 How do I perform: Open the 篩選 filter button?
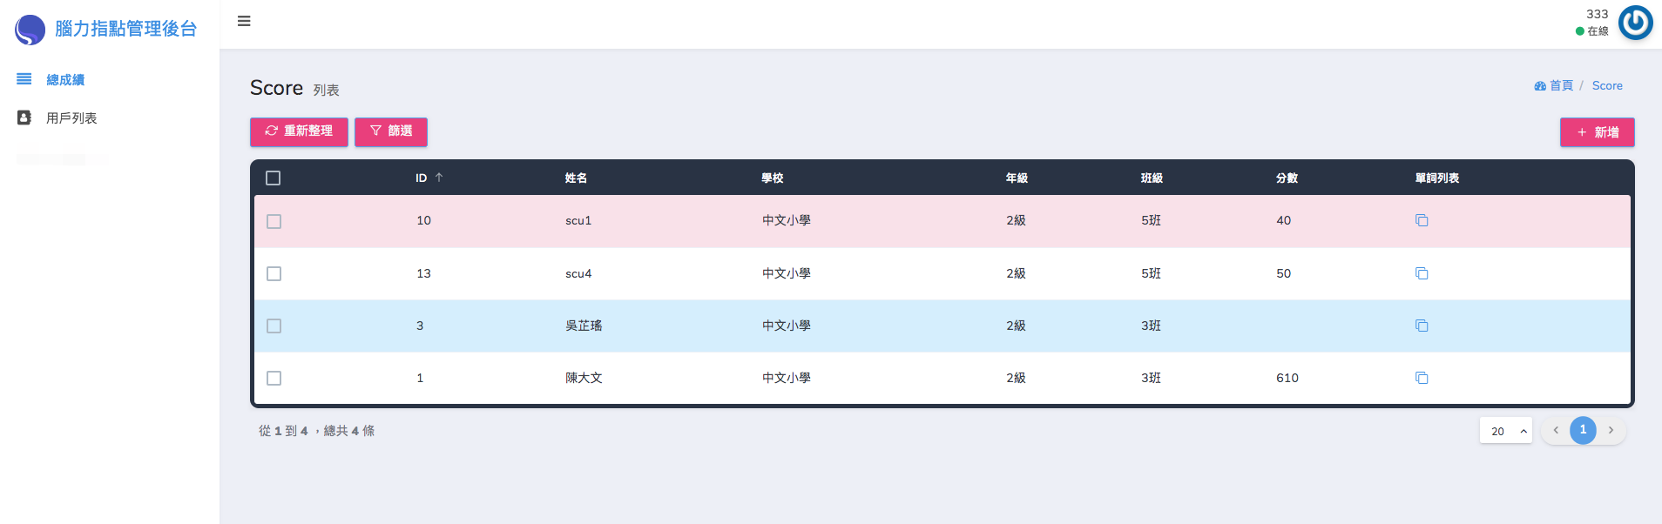(390, 131)
